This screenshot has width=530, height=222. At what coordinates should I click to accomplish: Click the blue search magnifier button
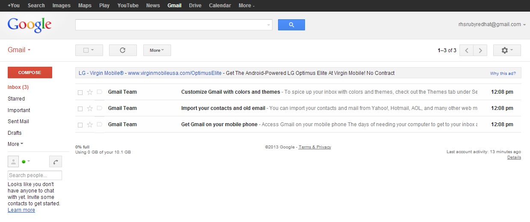pyautogui.click(x=291, y=25)
